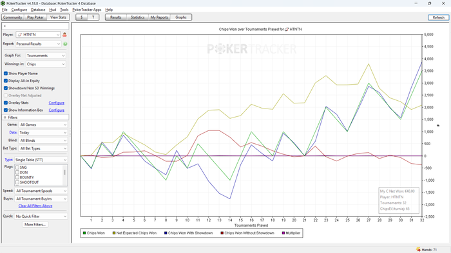The height and width of the screenshot is (253, 451).
Task: Open the File menu
Action: [x=5, y=10]
